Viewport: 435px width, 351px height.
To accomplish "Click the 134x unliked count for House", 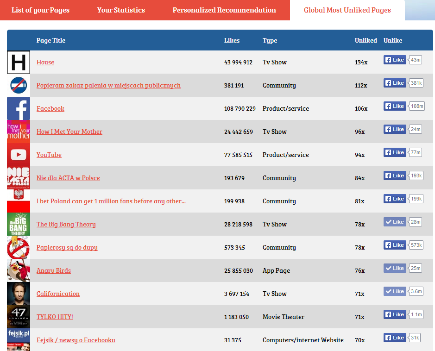I will pyautogui.click(x=361, y=63).
